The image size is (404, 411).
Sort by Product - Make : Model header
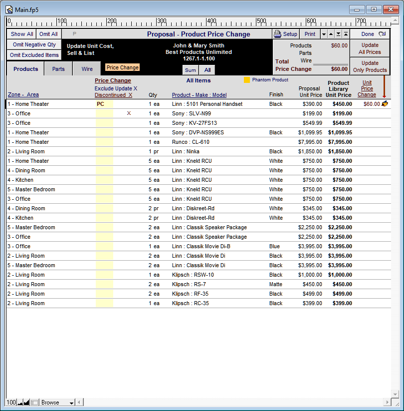(199, 95)
